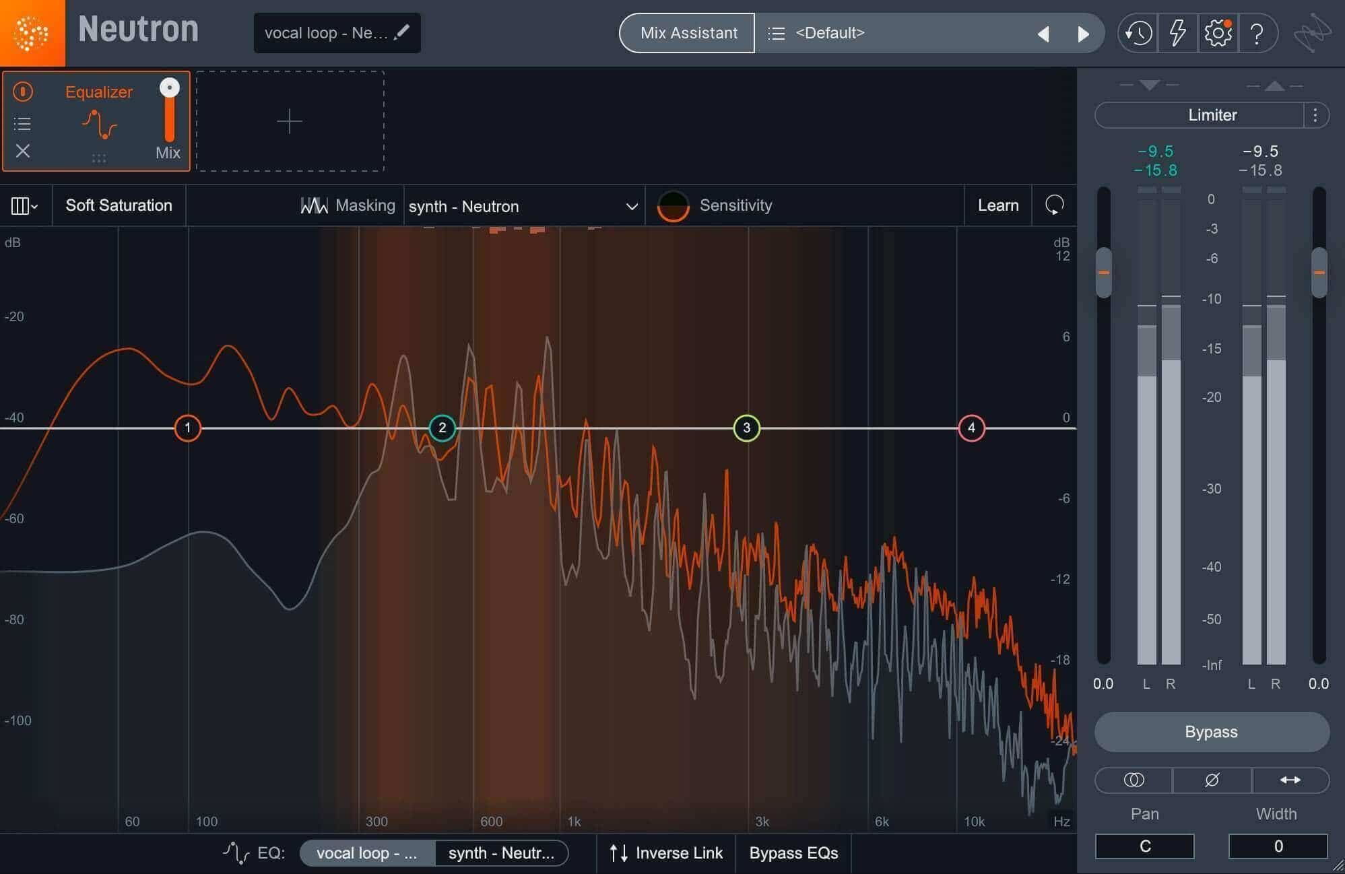
Task: Open Mix Assistant
Action: 688,33
